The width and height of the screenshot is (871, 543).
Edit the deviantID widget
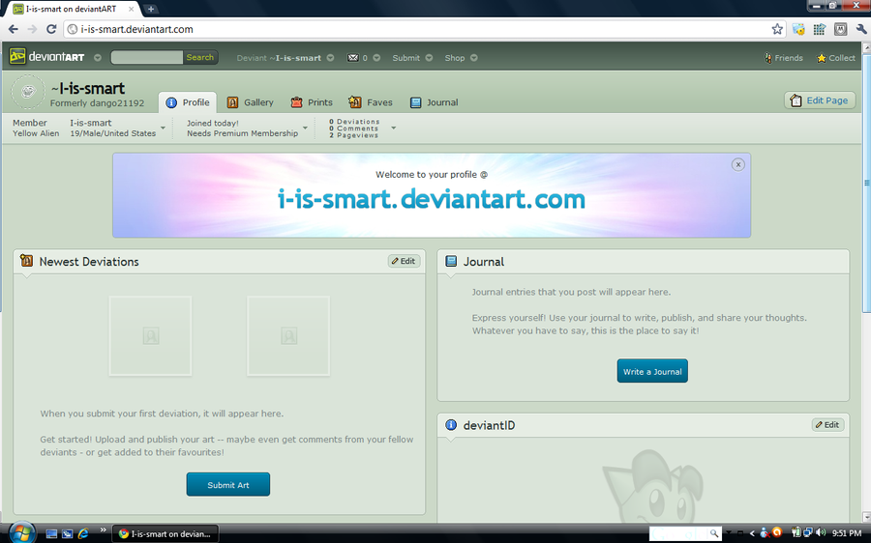(x=827, y=425)
